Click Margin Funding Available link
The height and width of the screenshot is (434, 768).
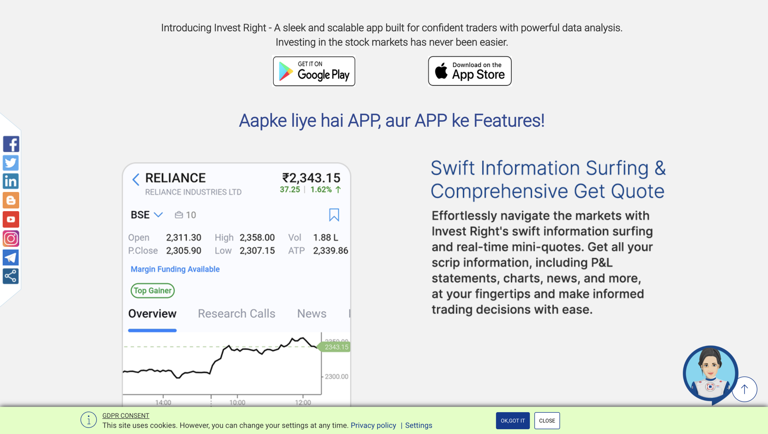click(175, 269)
